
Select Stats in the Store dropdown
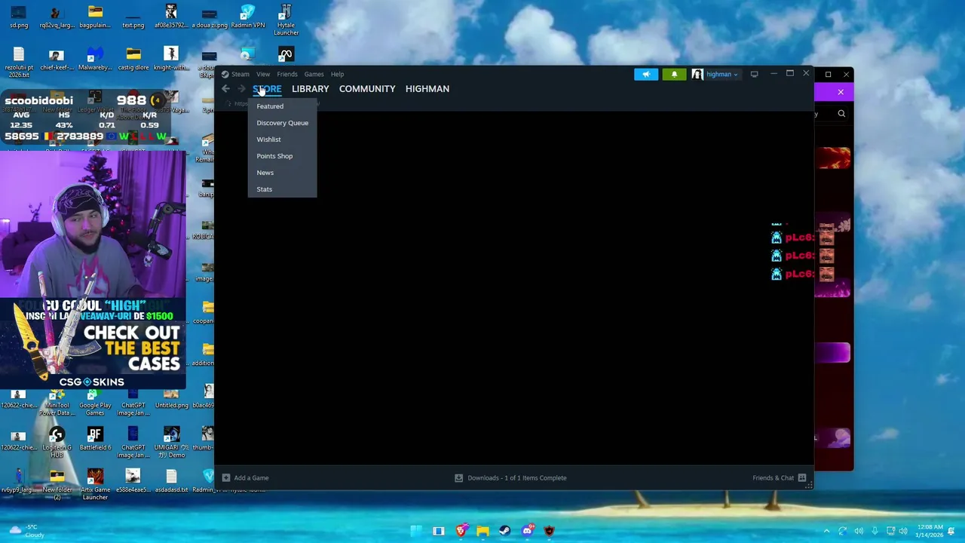coord(264,189)
